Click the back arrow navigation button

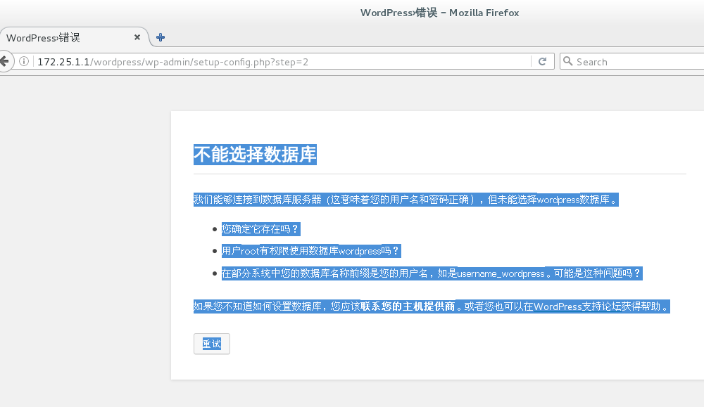click(4, 61)
